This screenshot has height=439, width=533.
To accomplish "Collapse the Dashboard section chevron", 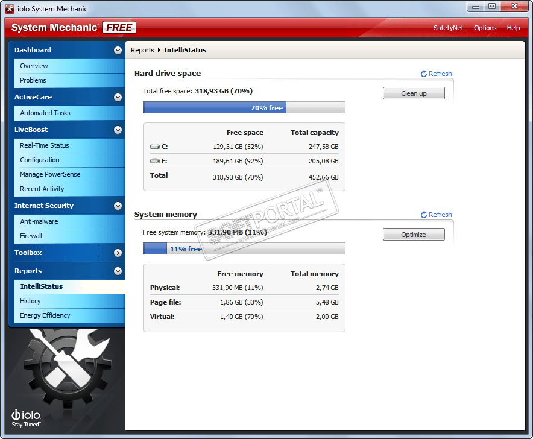I will click(118, 50).
